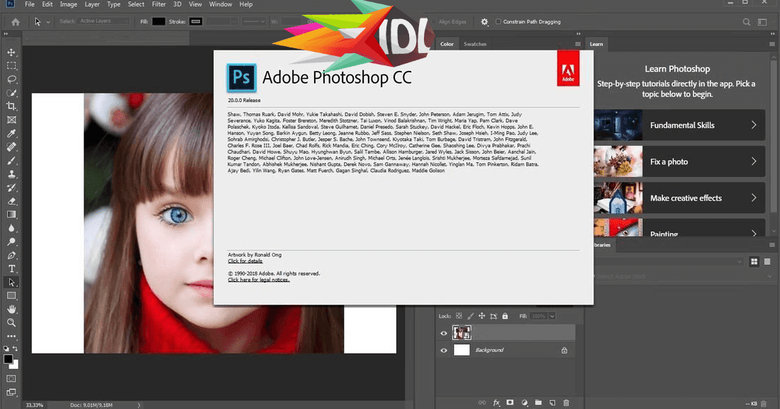780x409 pixels.
Task: Click the search magnifier in options bar
Action: (747, 22)
